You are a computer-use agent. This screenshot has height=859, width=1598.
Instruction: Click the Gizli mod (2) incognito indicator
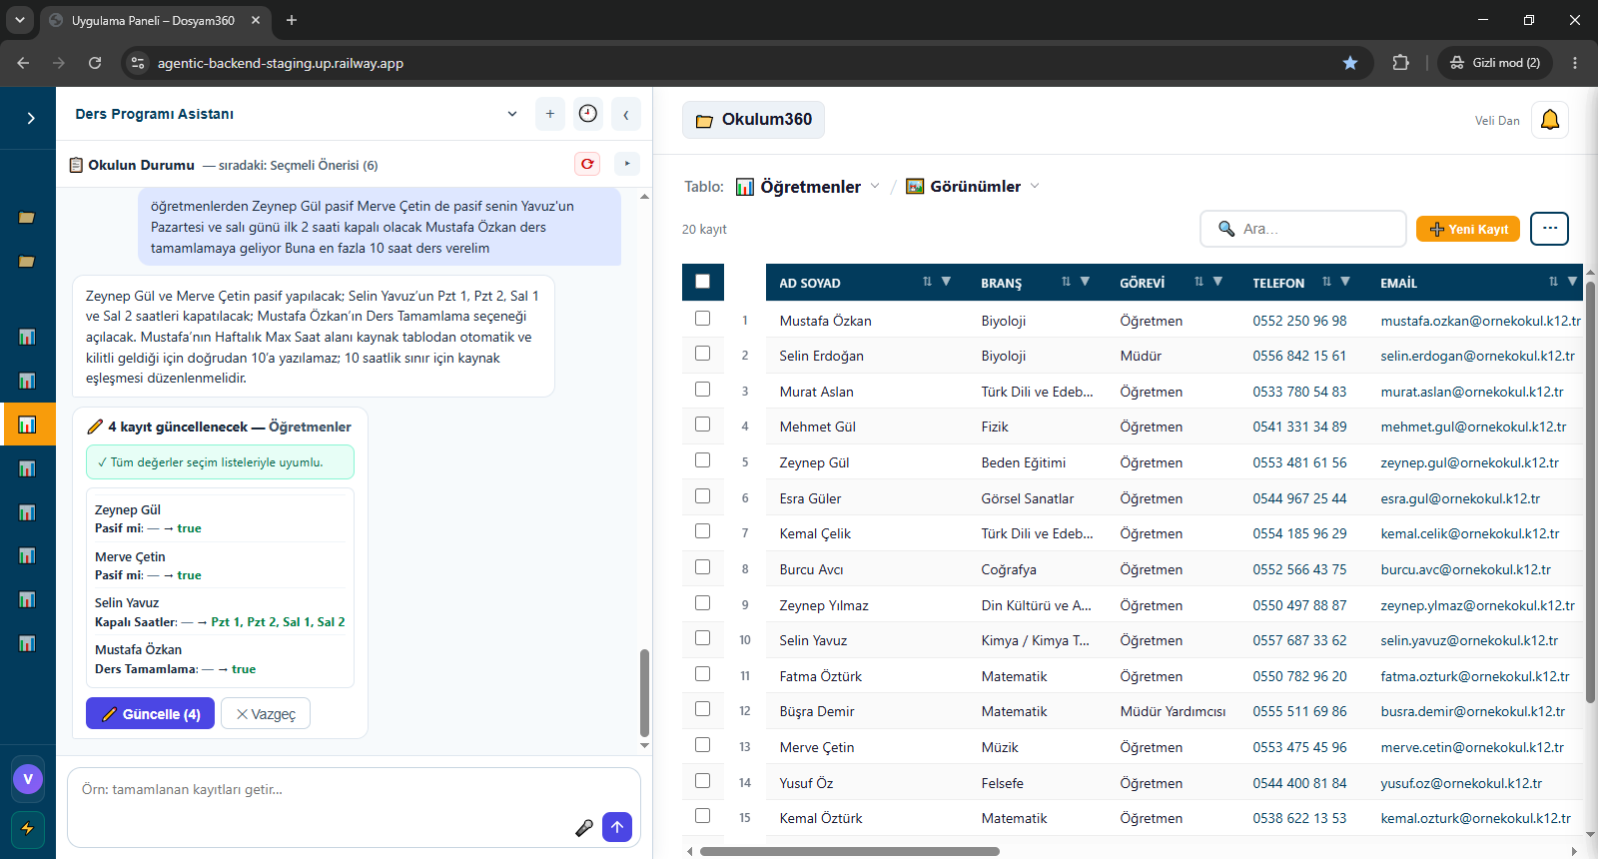pos(1495,63)
